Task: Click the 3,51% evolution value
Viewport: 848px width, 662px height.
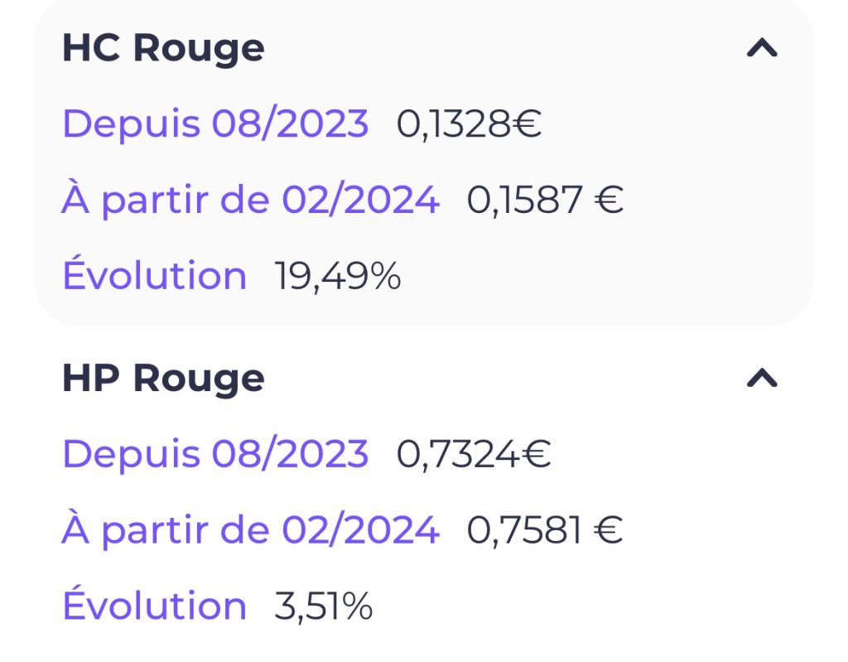Action: click(324, 606)
